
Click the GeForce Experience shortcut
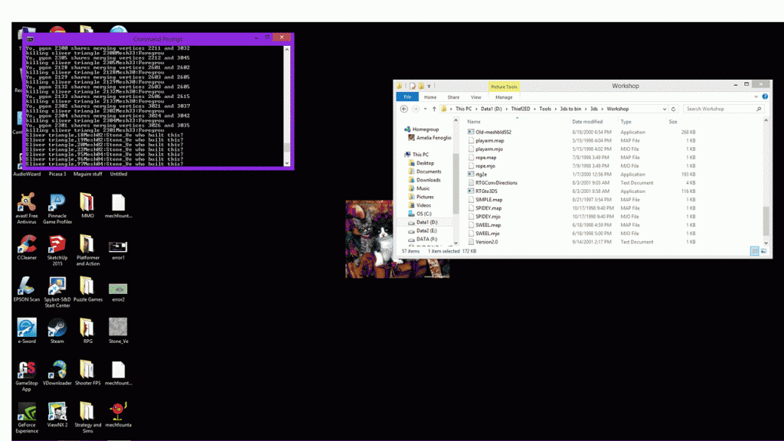(x=26, y=412)
